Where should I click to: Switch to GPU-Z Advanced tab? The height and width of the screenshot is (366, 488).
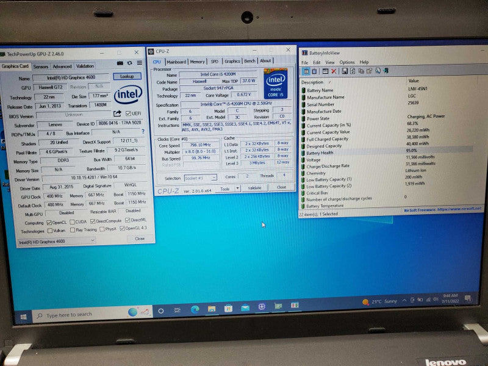point(62,66)
